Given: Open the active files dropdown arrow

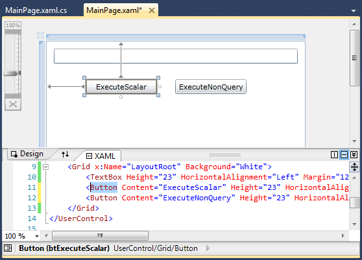Looking at the screenshot, I should pos(353,10).
